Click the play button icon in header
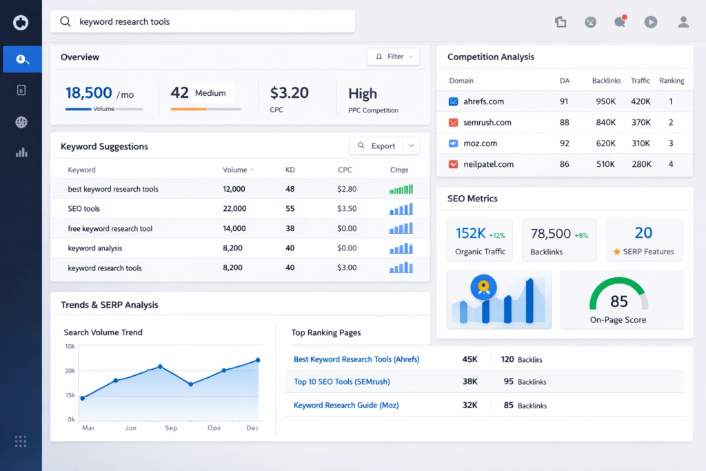Viewport: 706px width, 471px height. click(x=650, y=22)
